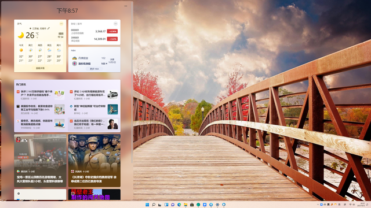Select the forecast day showing 28° and 23°
This screenshot has height=208, width=371.
click(x=49, y=53)
